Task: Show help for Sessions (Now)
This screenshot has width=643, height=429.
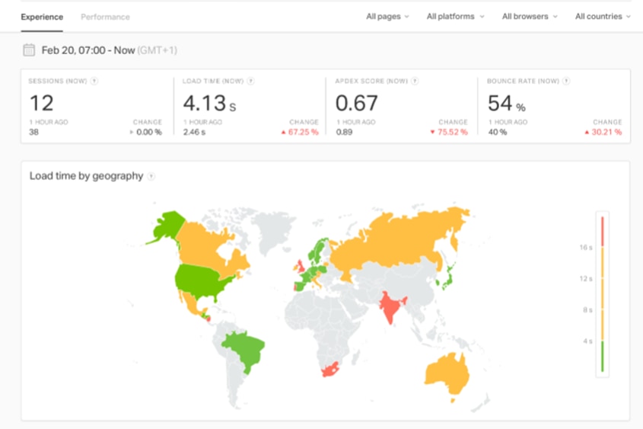Action: [x=94, y=81]
